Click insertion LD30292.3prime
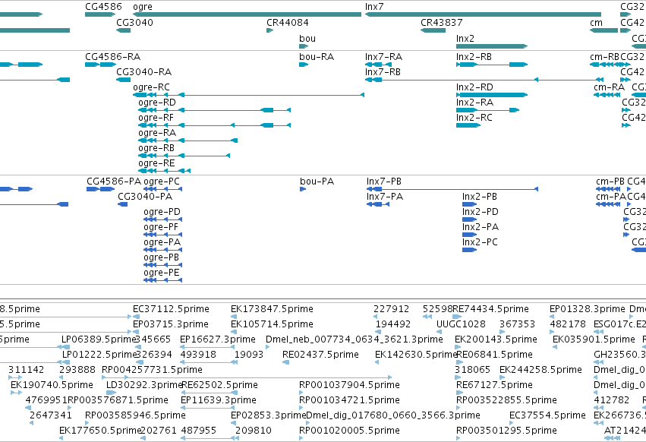This screenshot has height=442, width=646. coord(112,393)
